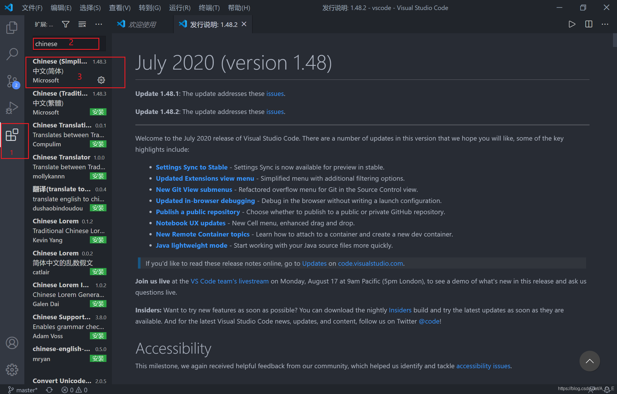
Task: Open issues link for Update 1.48.1
Action: pyautogui.click(x=275, y=94)
